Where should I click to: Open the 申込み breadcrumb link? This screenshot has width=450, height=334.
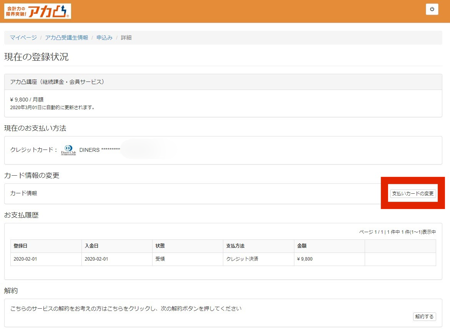click(104, 38)
